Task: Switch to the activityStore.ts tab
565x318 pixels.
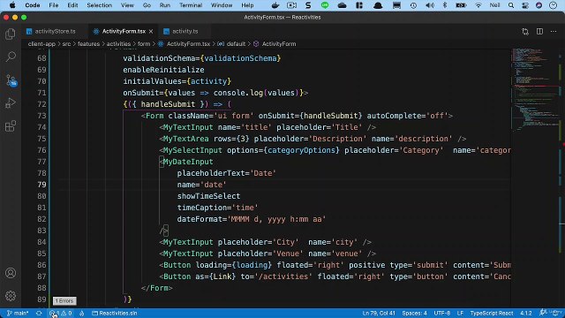Action: (51, 32)
